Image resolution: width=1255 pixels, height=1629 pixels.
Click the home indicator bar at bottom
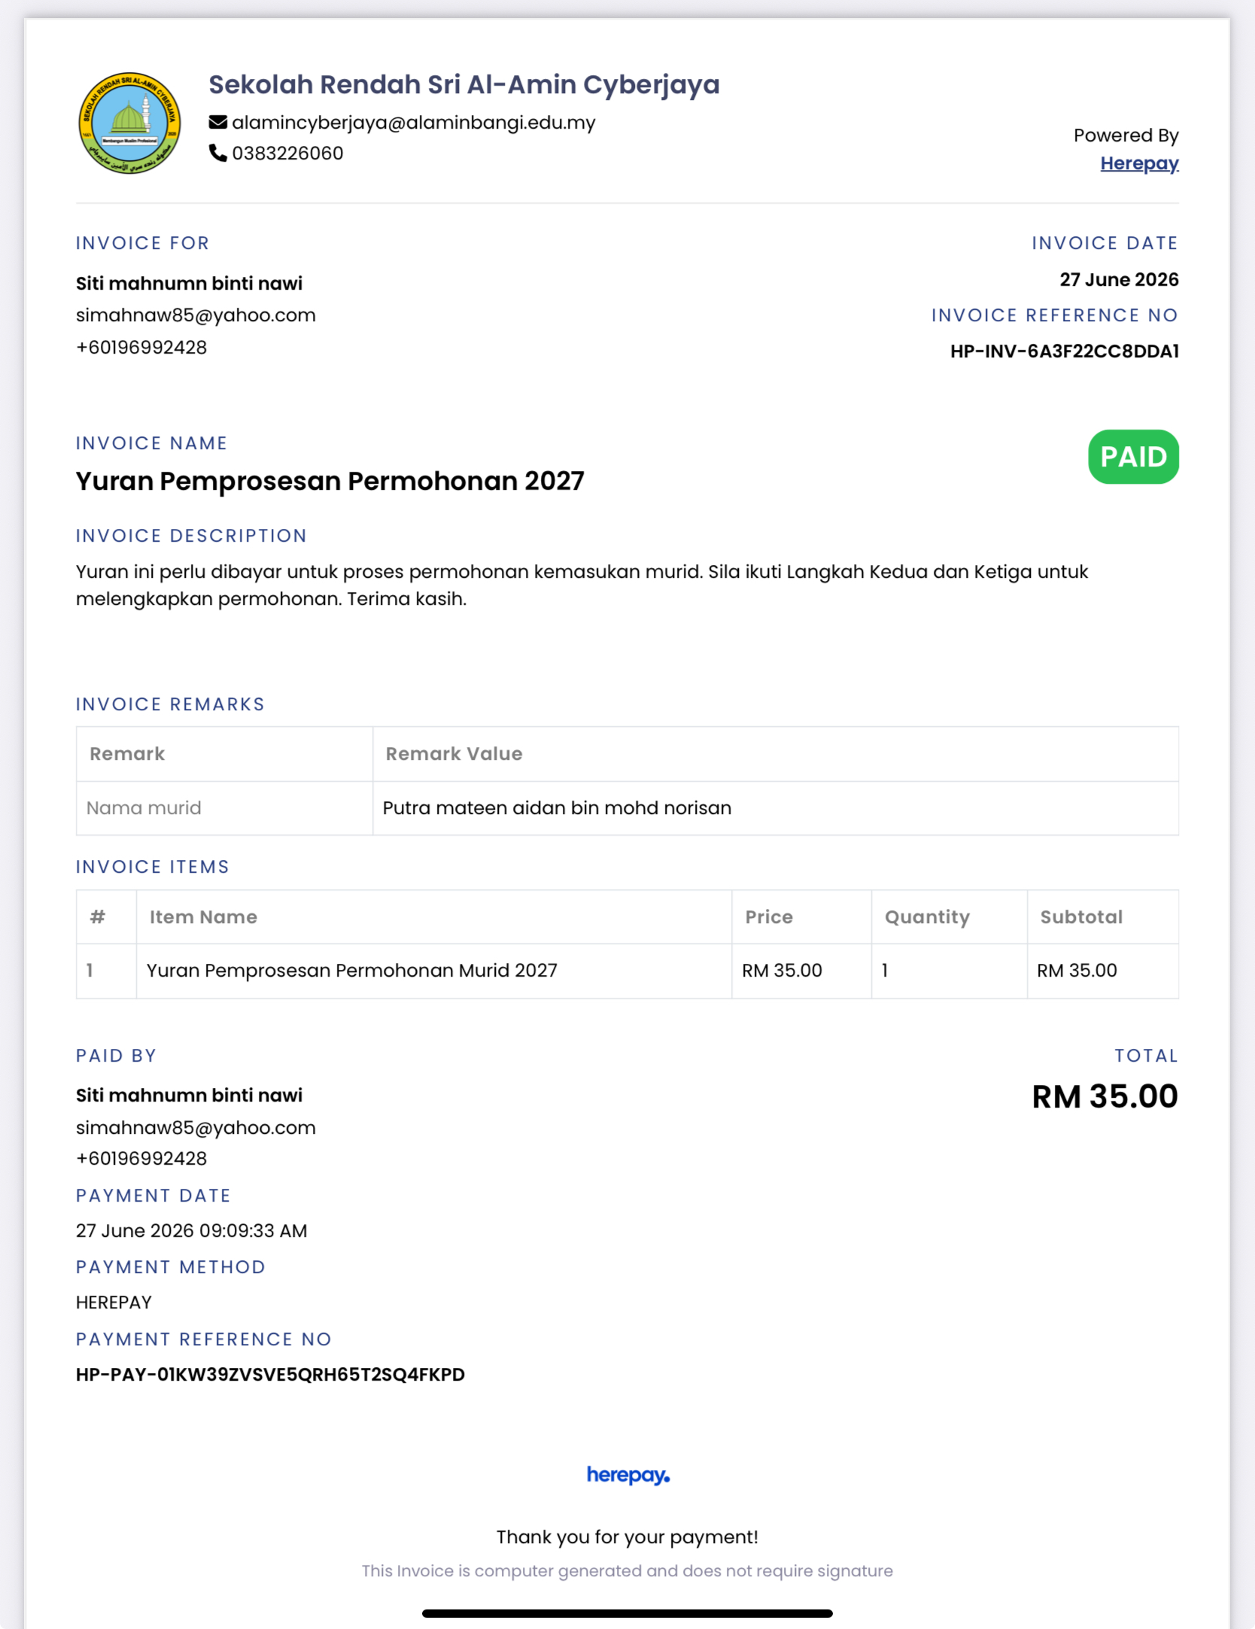(x=627, y=1613)
